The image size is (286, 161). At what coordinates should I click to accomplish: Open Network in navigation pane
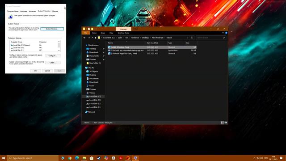(92, 112)
